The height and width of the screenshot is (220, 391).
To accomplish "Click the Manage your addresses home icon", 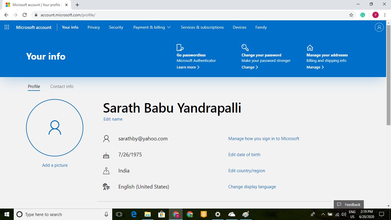I will (310, 48).
